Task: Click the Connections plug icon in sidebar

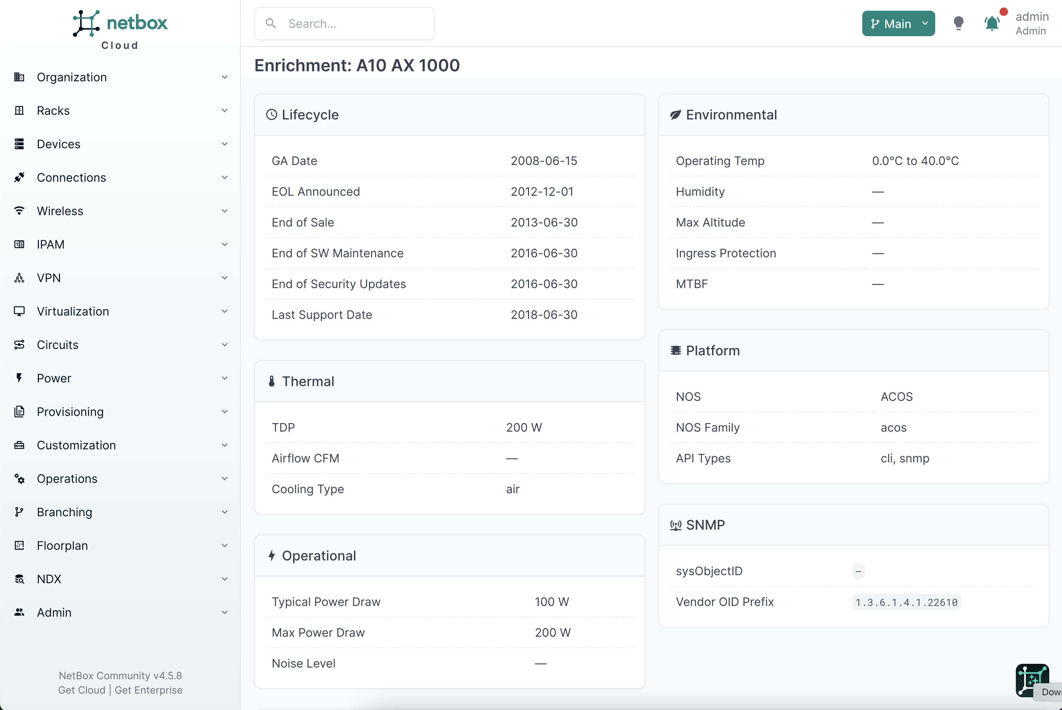Action: coord(19,177)
